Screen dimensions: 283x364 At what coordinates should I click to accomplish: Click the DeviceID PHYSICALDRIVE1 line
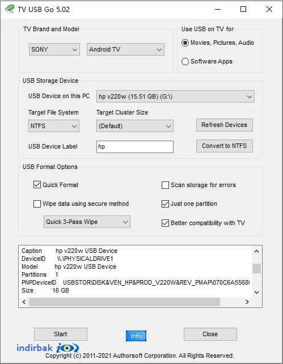click(67, 259)
